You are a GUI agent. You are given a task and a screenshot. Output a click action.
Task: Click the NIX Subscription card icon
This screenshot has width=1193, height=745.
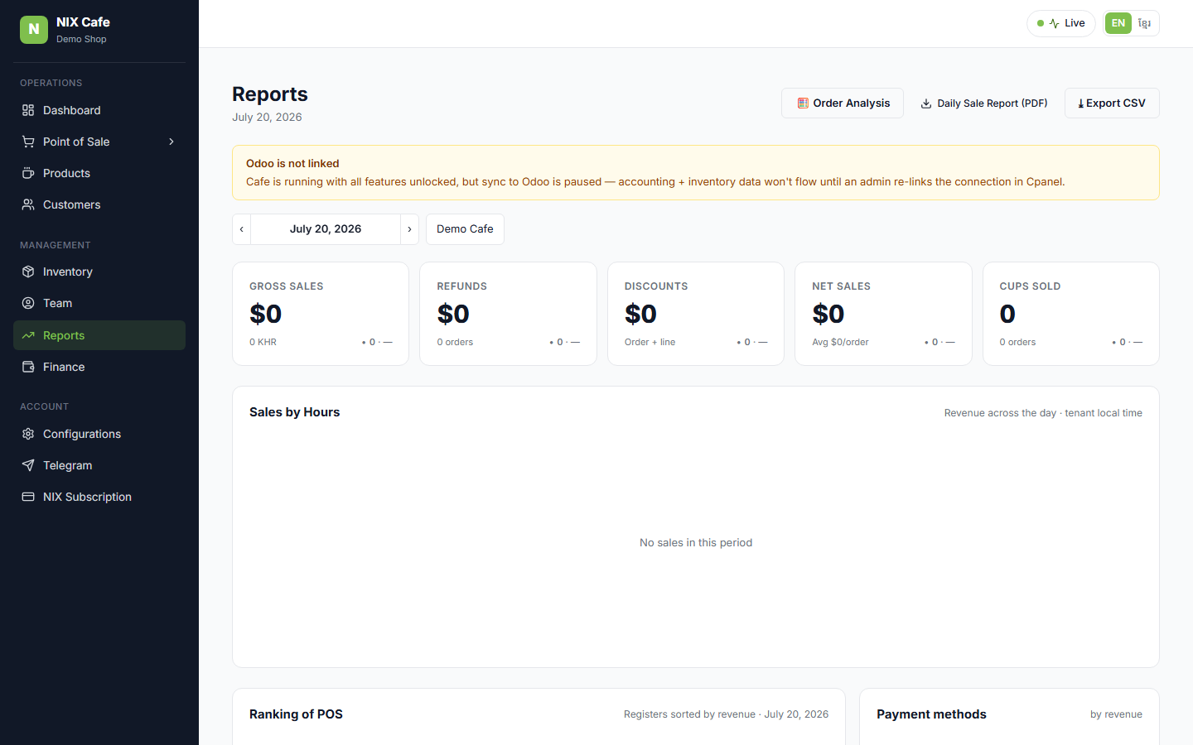28,497
